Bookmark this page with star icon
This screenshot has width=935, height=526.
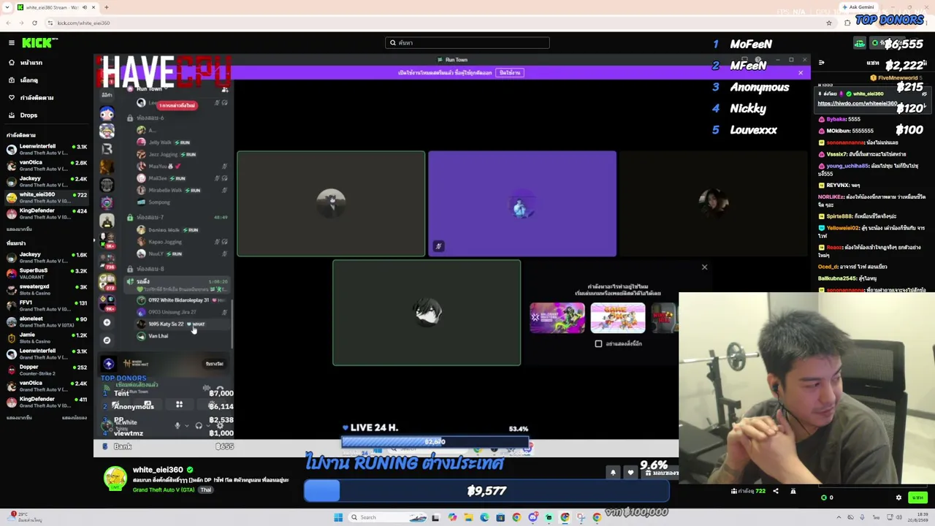[x=829, y=23]
